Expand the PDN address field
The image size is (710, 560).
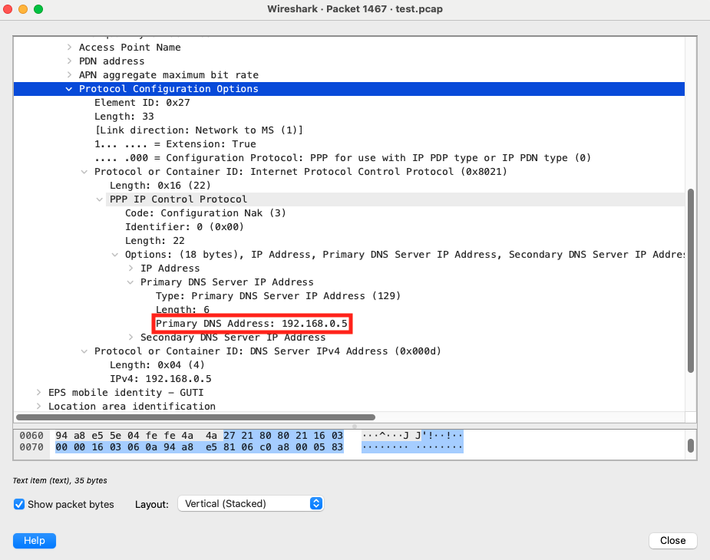(69, 61)
